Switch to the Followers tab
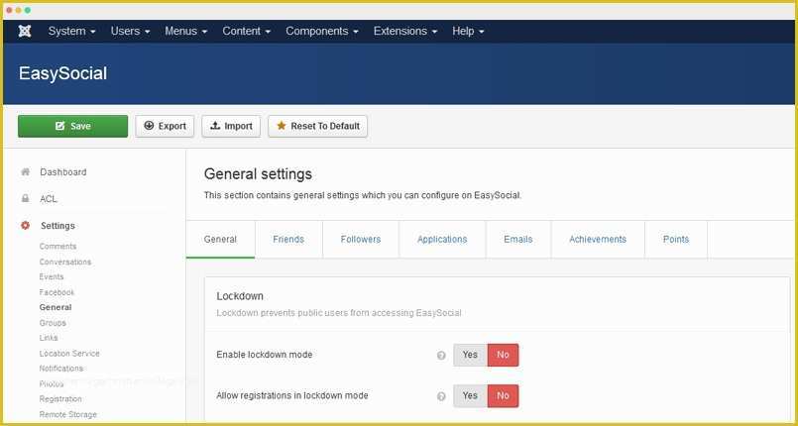 click(x=361, y=240)
